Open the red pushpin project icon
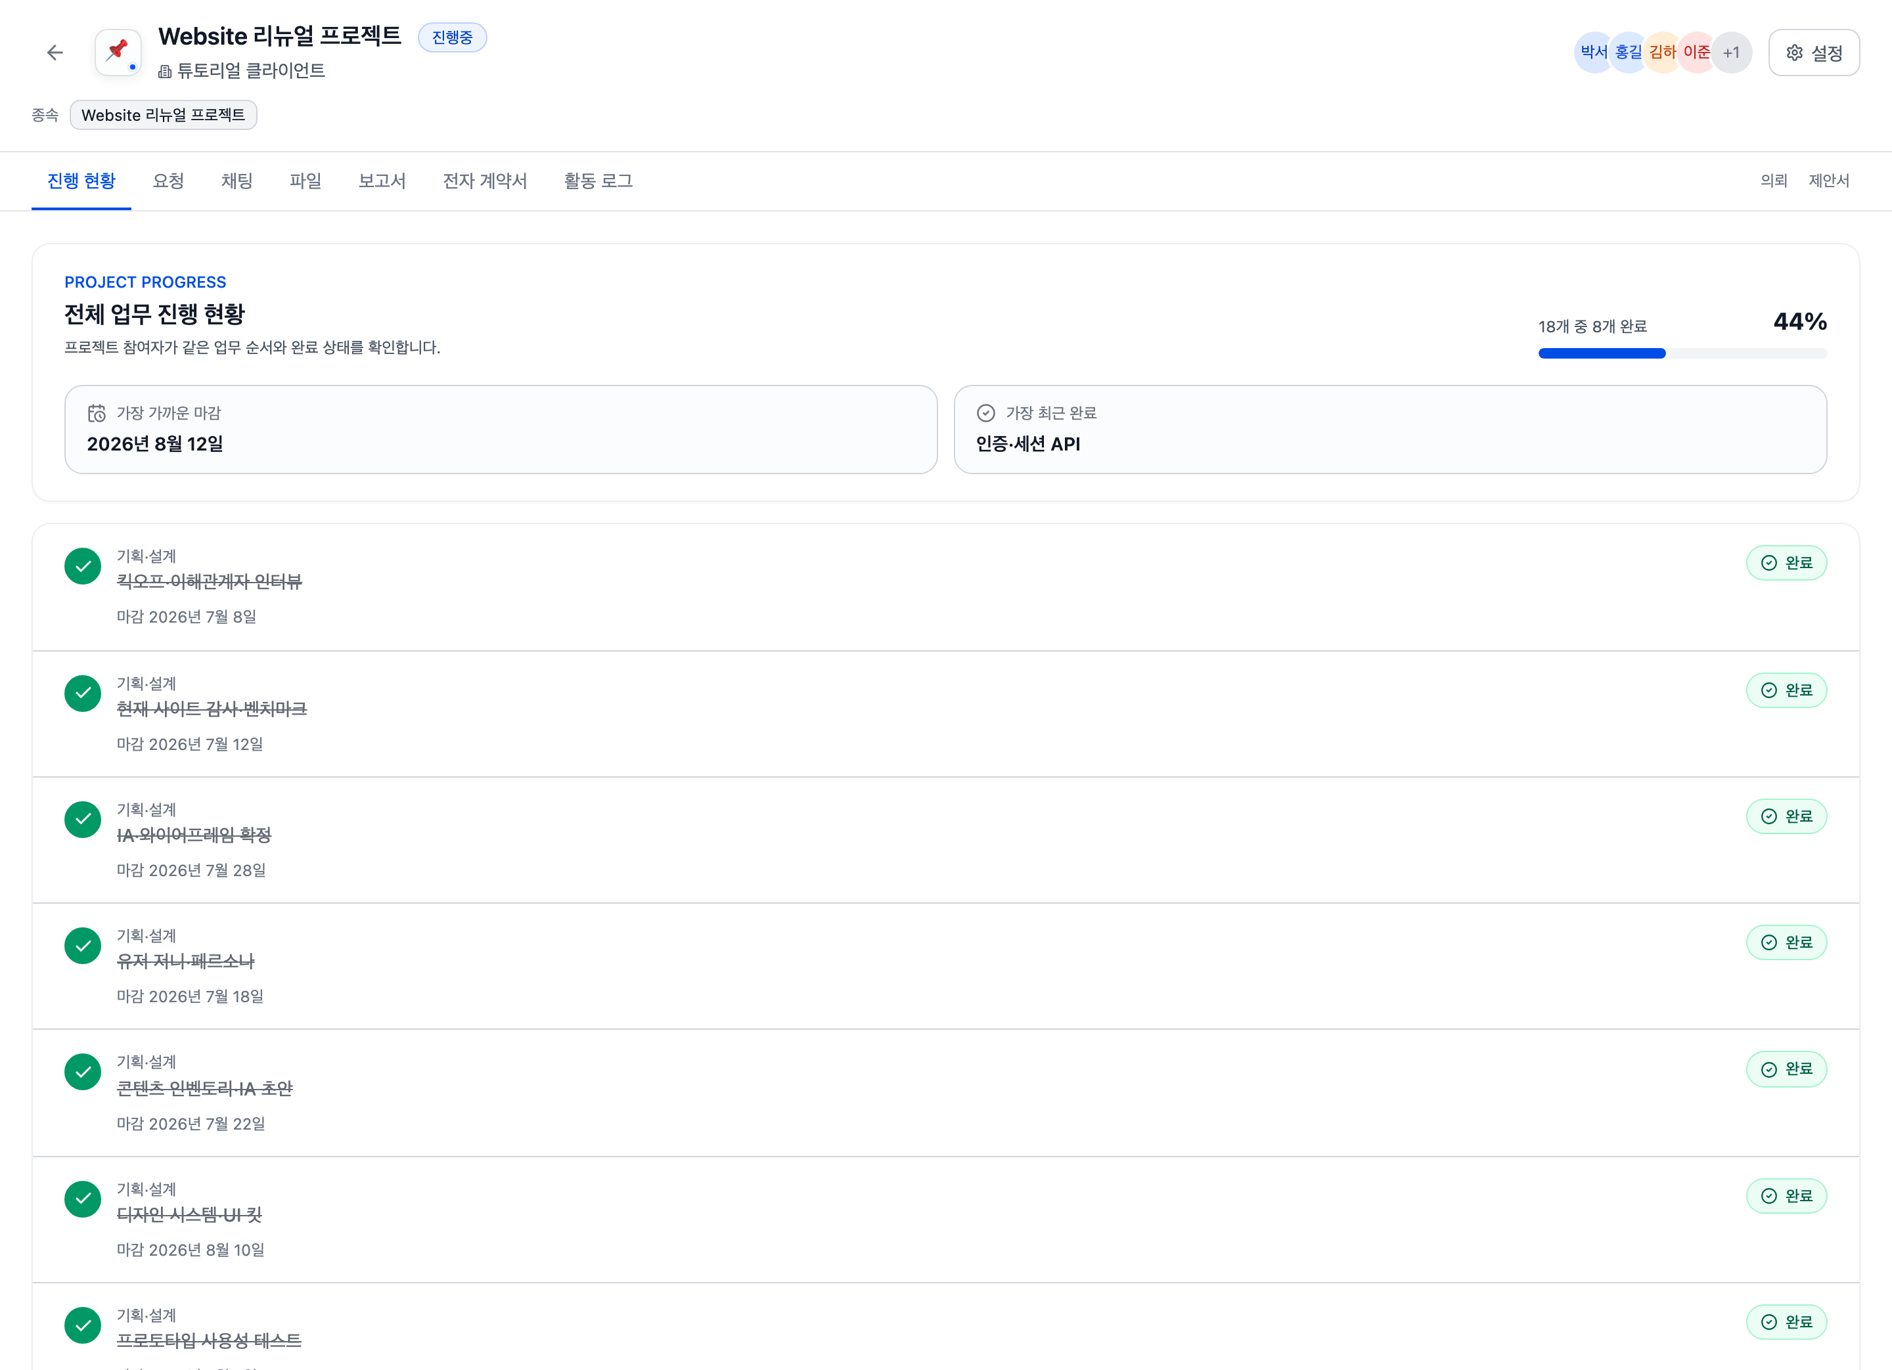This screenshot has width=1892, height=1370. 118,53
